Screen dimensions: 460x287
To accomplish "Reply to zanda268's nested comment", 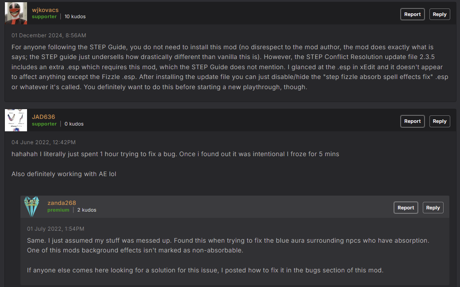I will coord(433,208).
